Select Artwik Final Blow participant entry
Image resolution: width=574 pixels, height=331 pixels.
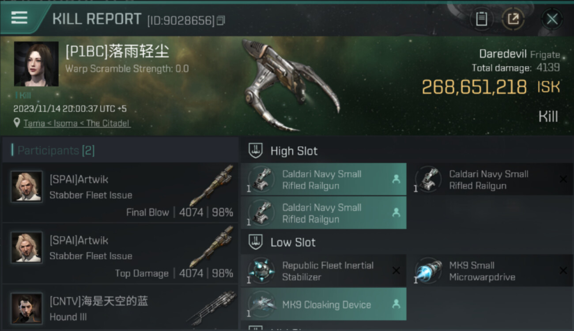point(120,192)
